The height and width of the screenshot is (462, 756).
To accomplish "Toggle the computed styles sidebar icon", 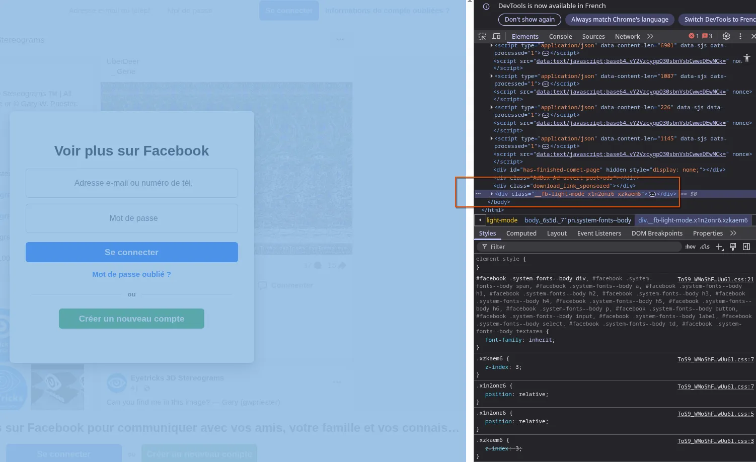I will (x=746, y=247).
